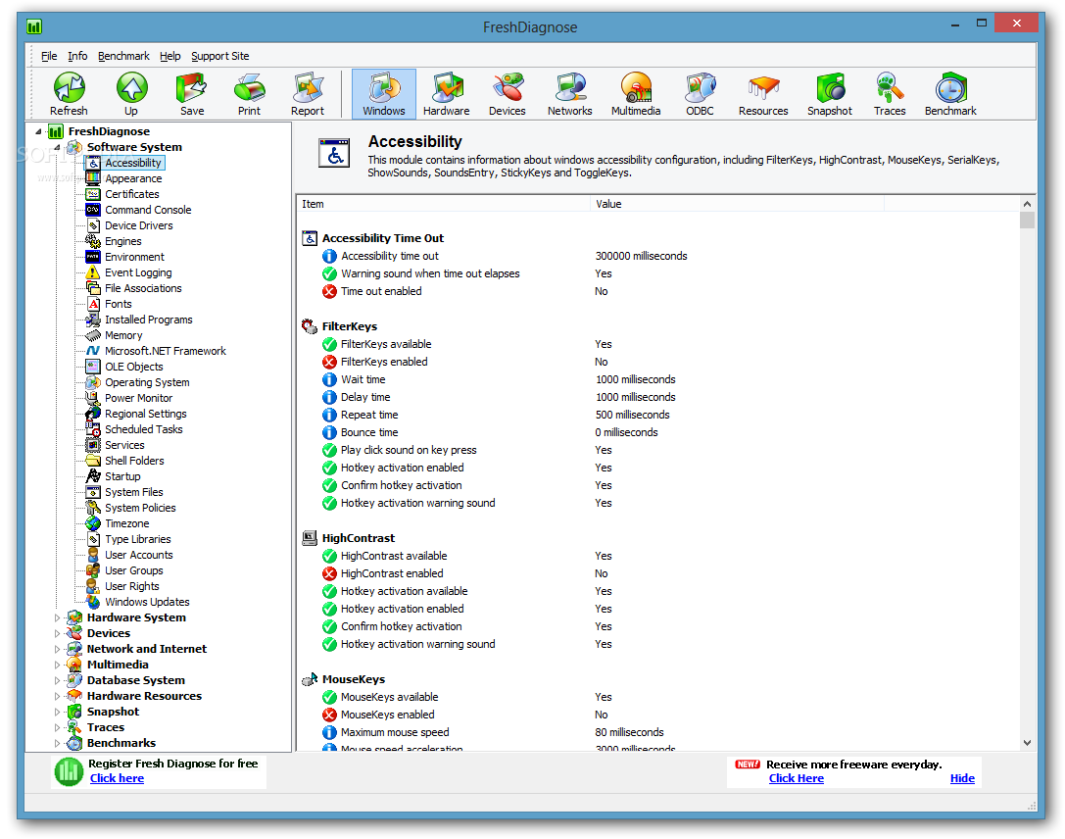1065x839 pixels.
Task: Select the Windows category icon
Action: click(384, 94)
